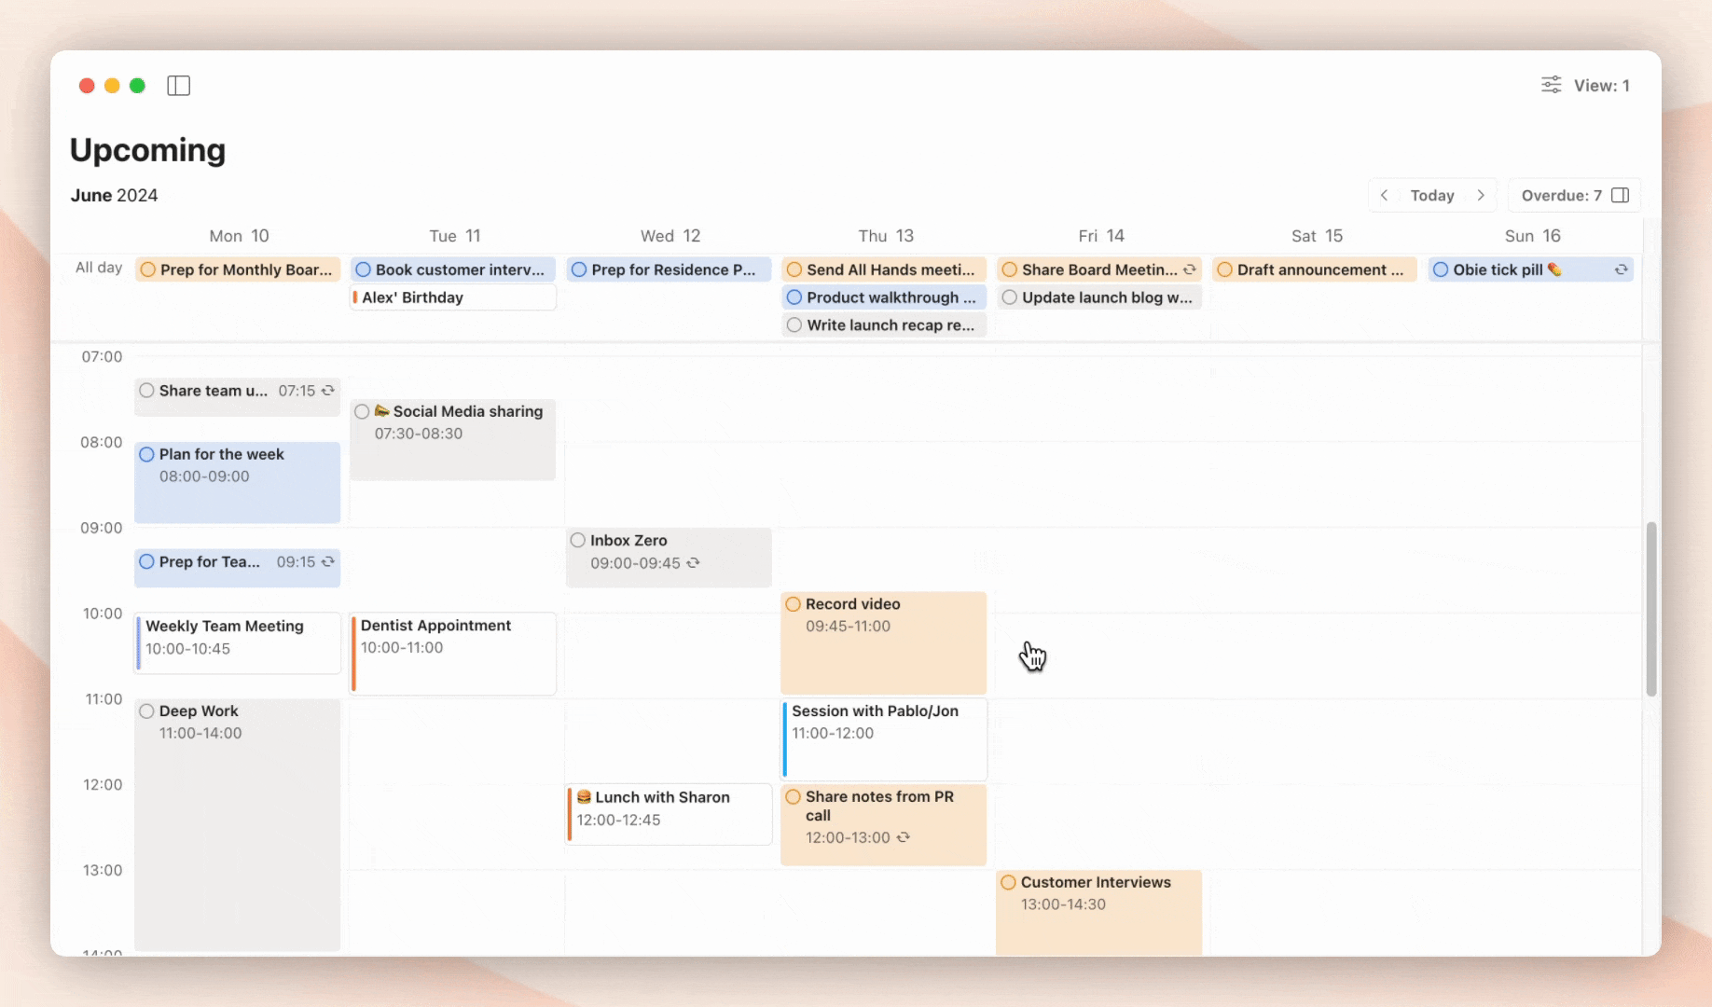
Task: Toggle the sidebar panel icon
Action: [178, 86]
